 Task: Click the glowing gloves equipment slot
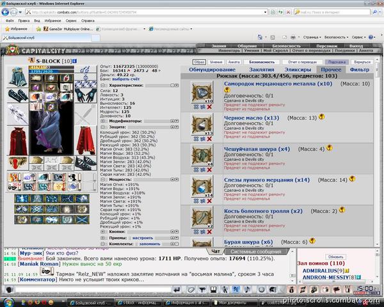pos(86,95)
